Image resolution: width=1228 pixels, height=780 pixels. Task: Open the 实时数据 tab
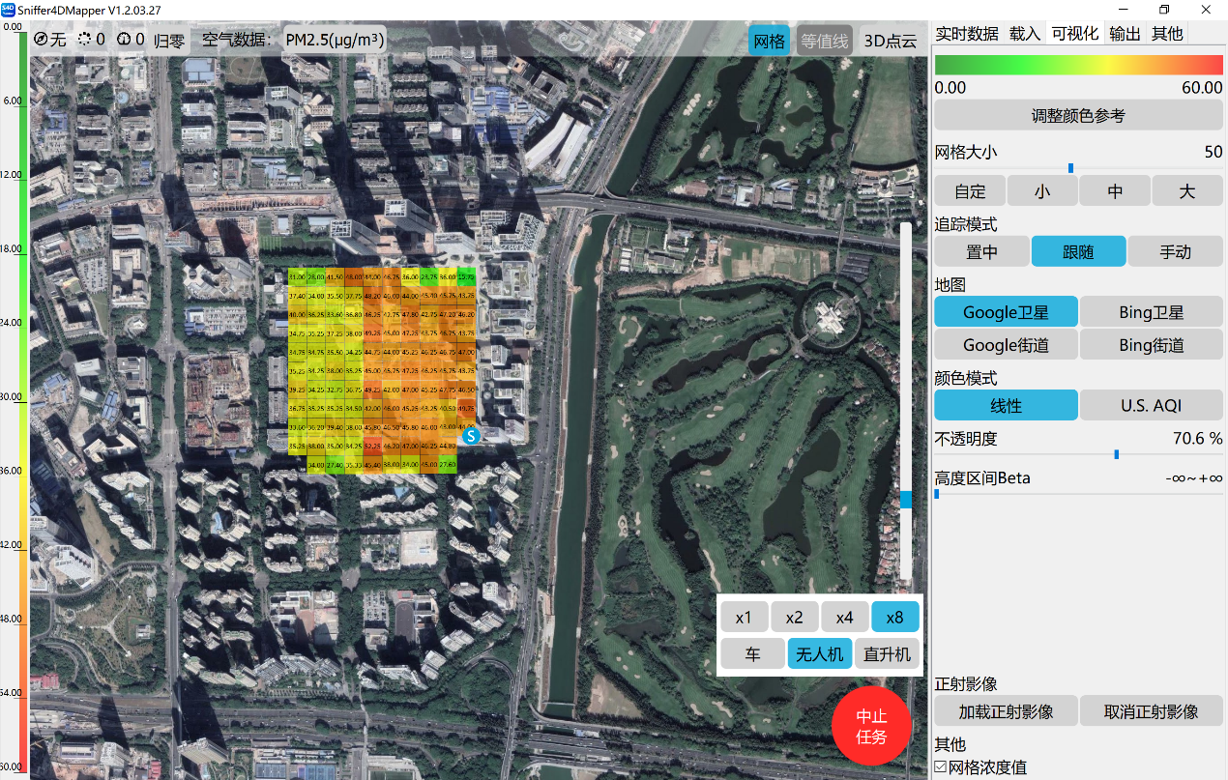coord(967,34)
